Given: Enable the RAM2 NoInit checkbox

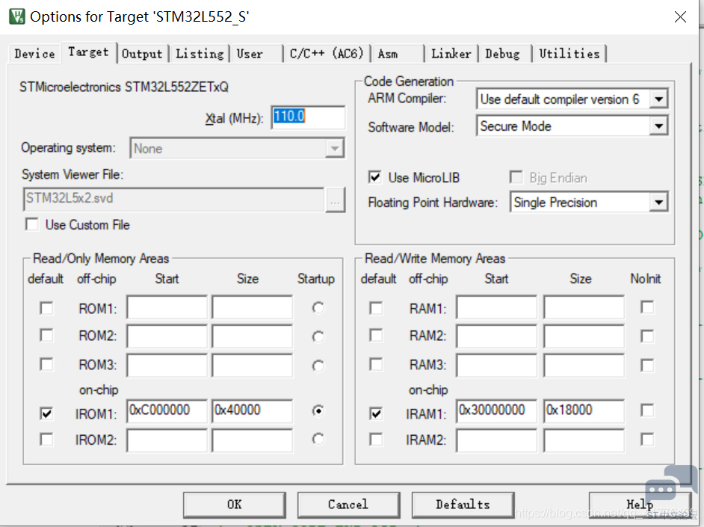Looking at the screenshot, I should tap(647, 336).
